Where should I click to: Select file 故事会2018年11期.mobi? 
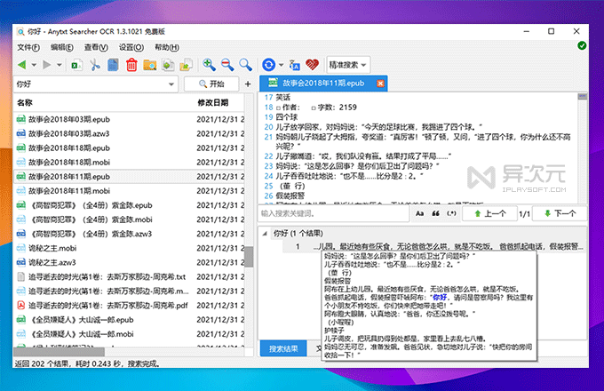129,191
